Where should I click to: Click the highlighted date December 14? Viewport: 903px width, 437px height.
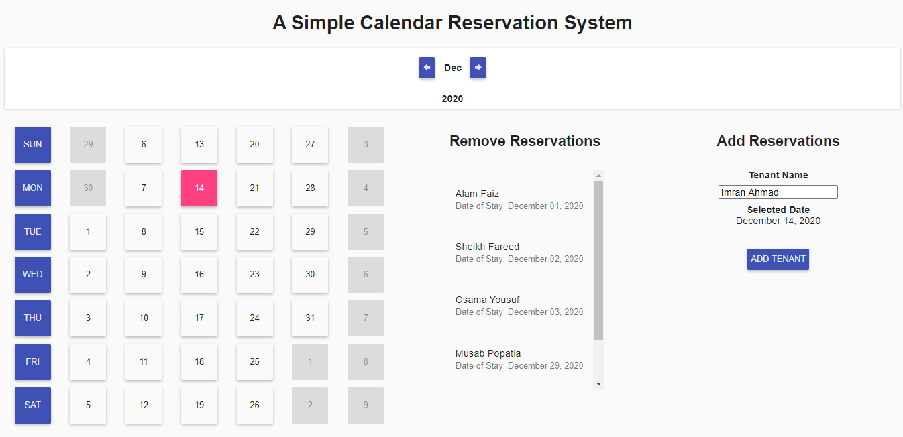pos(199,188)
